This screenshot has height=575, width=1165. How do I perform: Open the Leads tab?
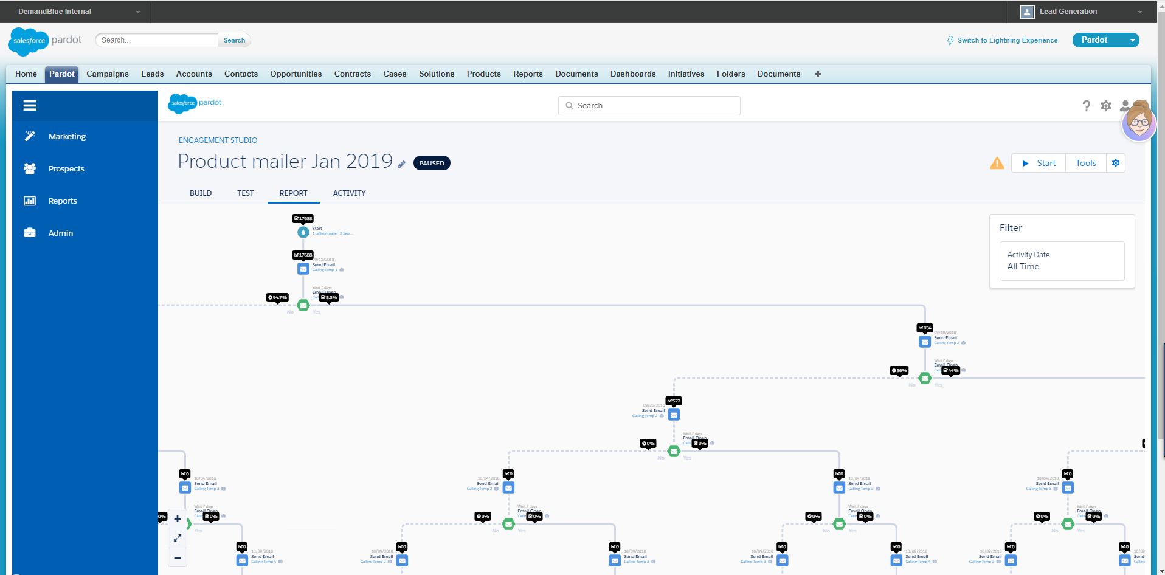(153, 74)
